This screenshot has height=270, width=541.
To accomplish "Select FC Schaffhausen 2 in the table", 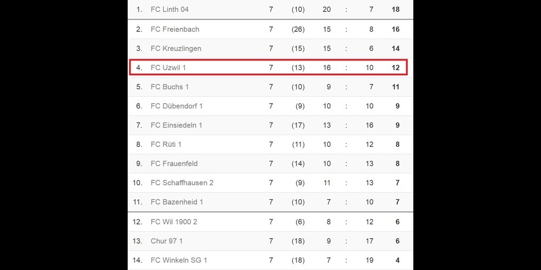I will pos(182,183).
